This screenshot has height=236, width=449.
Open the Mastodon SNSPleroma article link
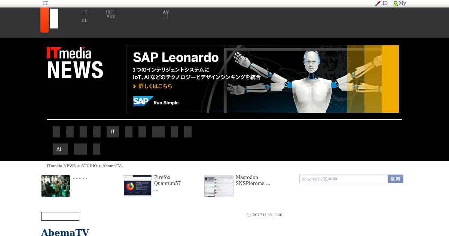(253, 181)
